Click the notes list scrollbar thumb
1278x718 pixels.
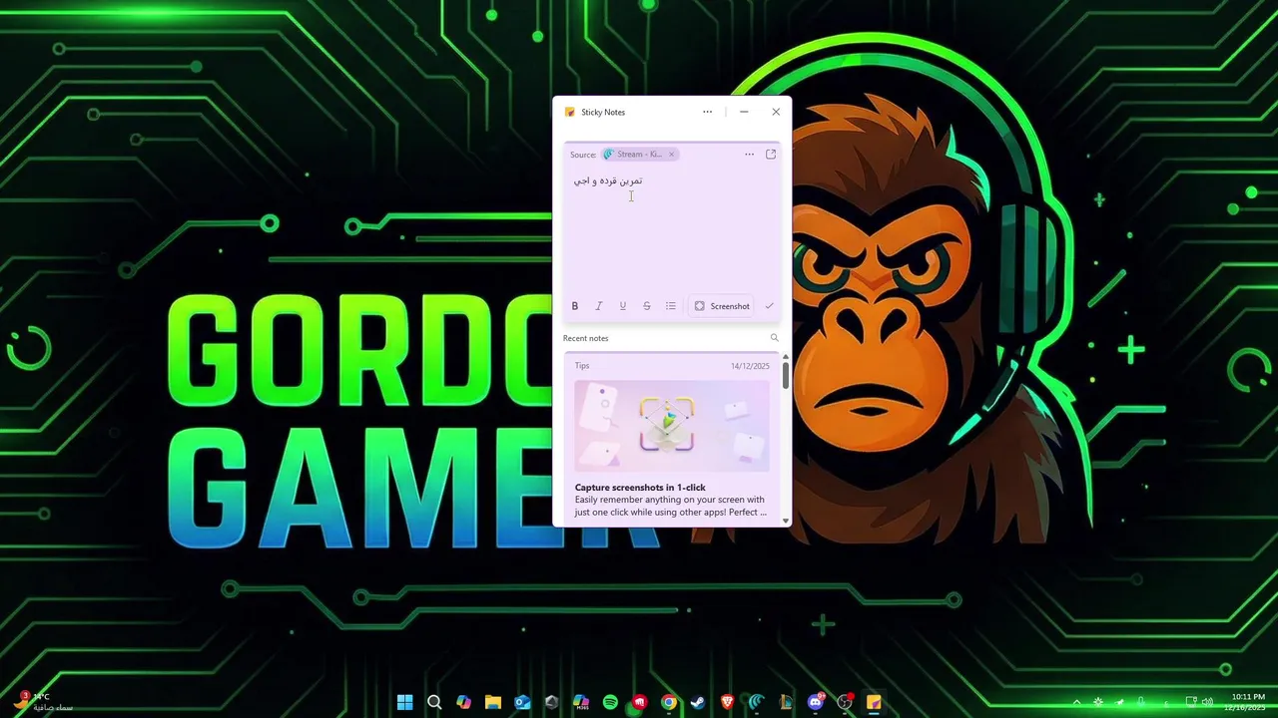(x=786, y=375)
